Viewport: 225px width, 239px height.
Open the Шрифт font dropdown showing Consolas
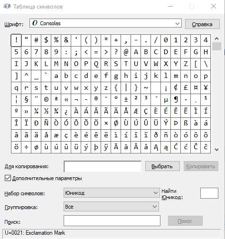(x=105, y=23)
